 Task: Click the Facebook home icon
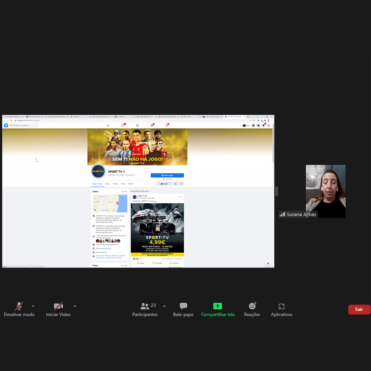tap(108, 125)
